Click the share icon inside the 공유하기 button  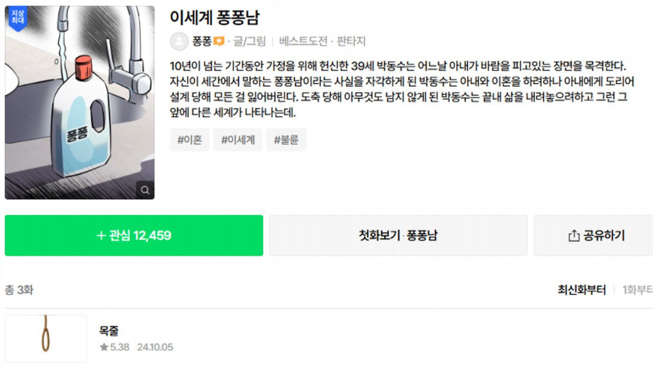(x=574, y=235)
